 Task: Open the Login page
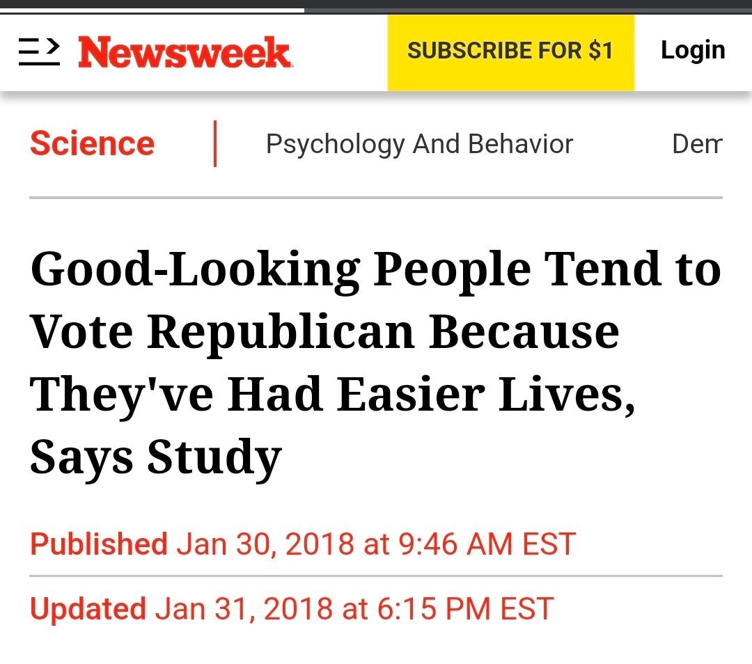pyautogui.click(x=693, y=50)
